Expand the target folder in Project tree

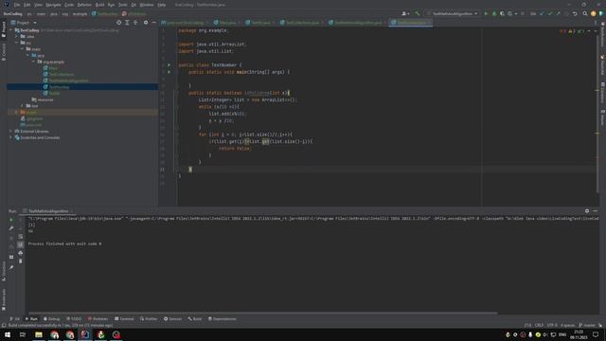(x=16, y=112)
